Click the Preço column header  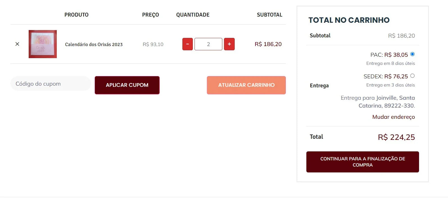[150, 15]
